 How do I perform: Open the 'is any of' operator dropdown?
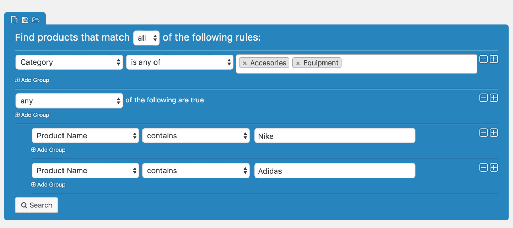[180, 62]
